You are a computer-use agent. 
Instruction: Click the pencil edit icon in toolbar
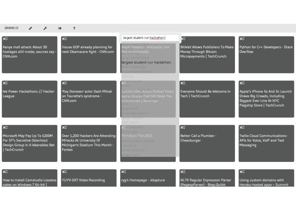pyautogui.click(x=30, y=28)
